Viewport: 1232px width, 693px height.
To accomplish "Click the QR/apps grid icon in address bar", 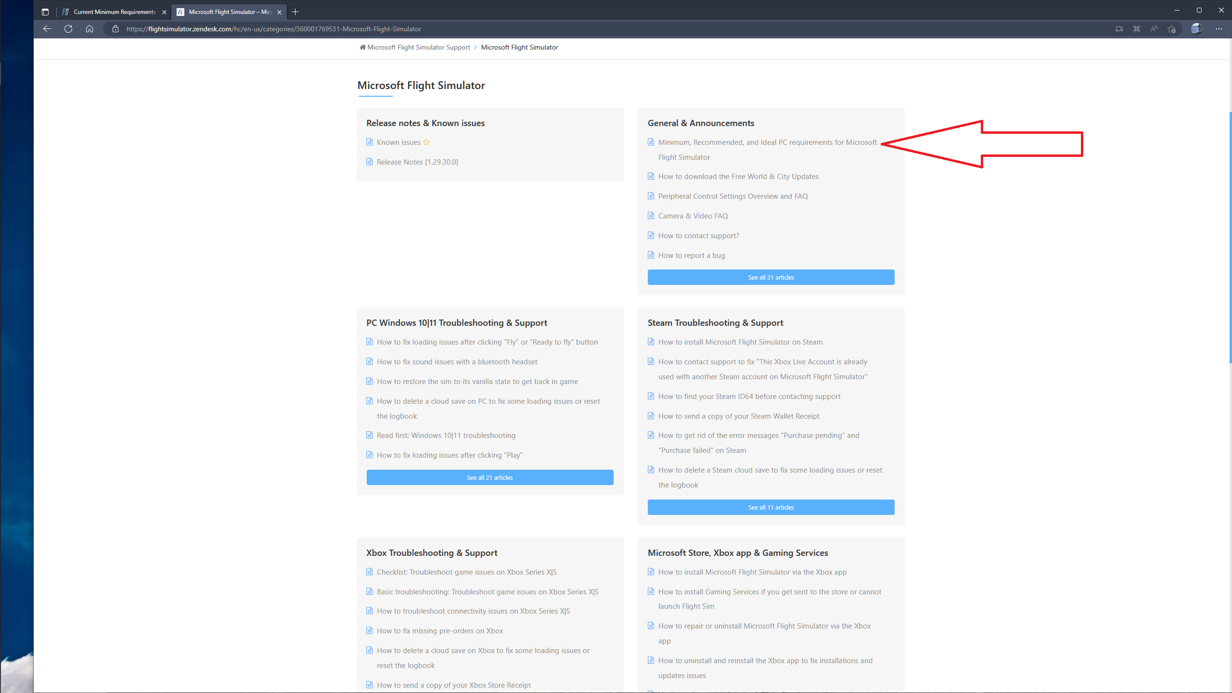I will click(x=1137, y=29).
